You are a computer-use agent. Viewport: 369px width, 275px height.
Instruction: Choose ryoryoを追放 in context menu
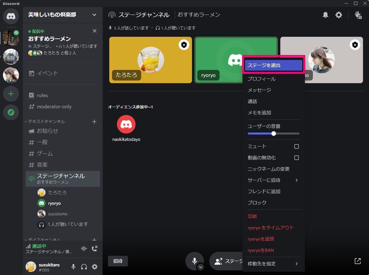coord(273,239)
